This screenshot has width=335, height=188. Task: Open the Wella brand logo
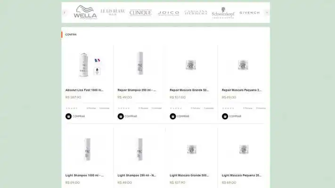click(x=85, y=12)
